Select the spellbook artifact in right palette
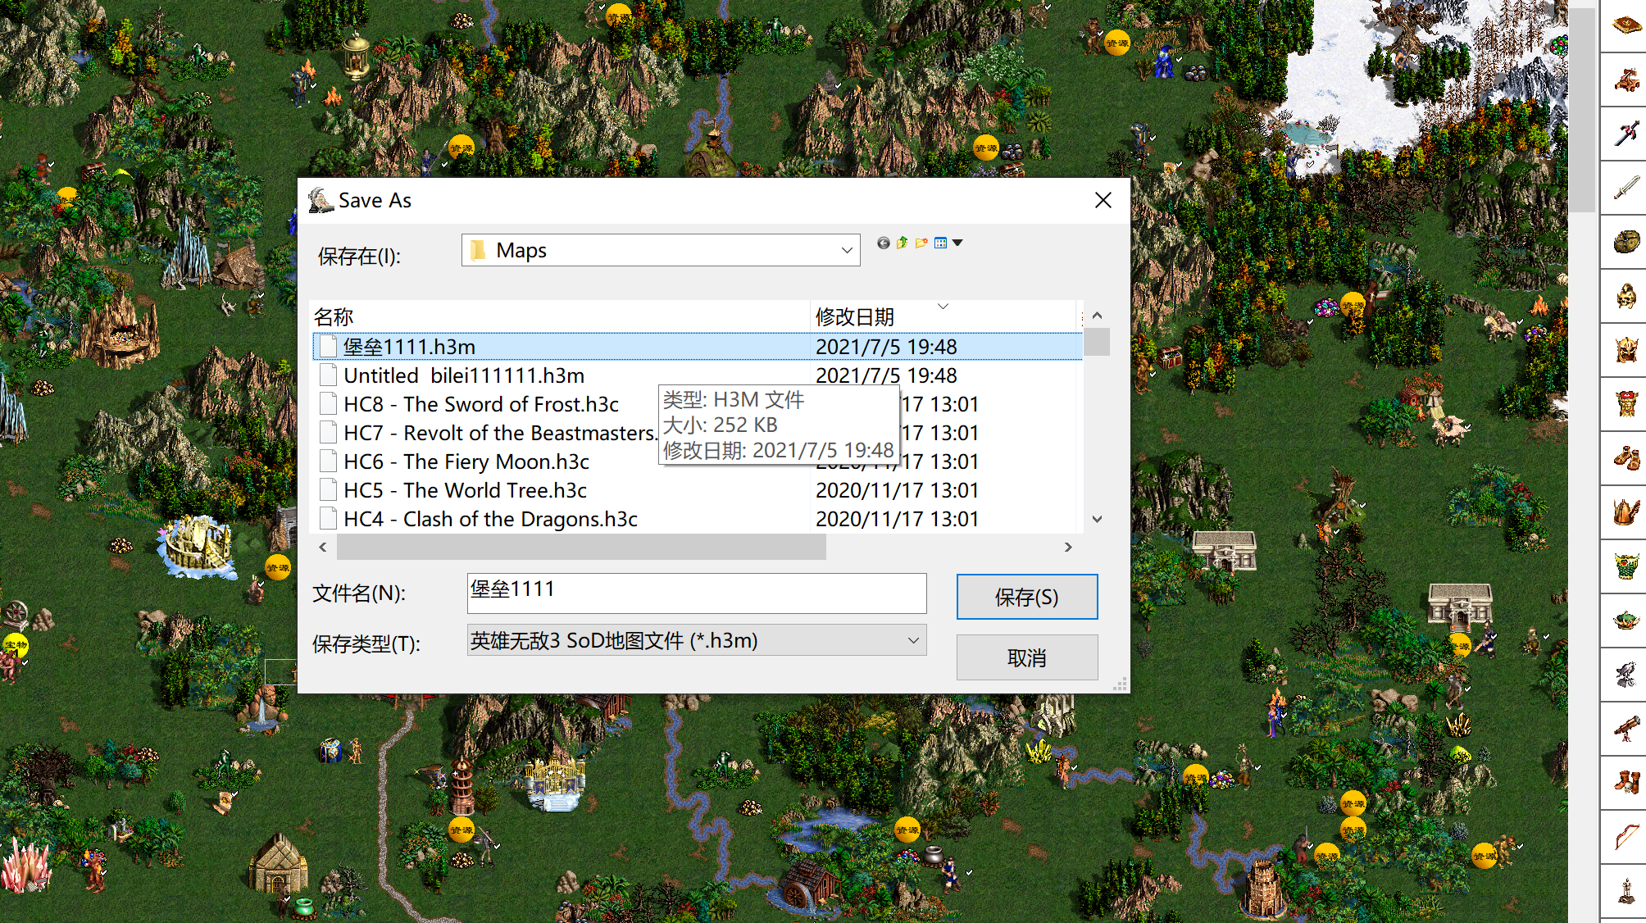This screenshot has width=1646, height=923. click(x=1627, y=25)
